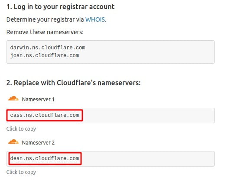This screenshot has height=180, width=225.
Task: Click the 'Remove these nameservers:' text
Action: pos(45,32)
